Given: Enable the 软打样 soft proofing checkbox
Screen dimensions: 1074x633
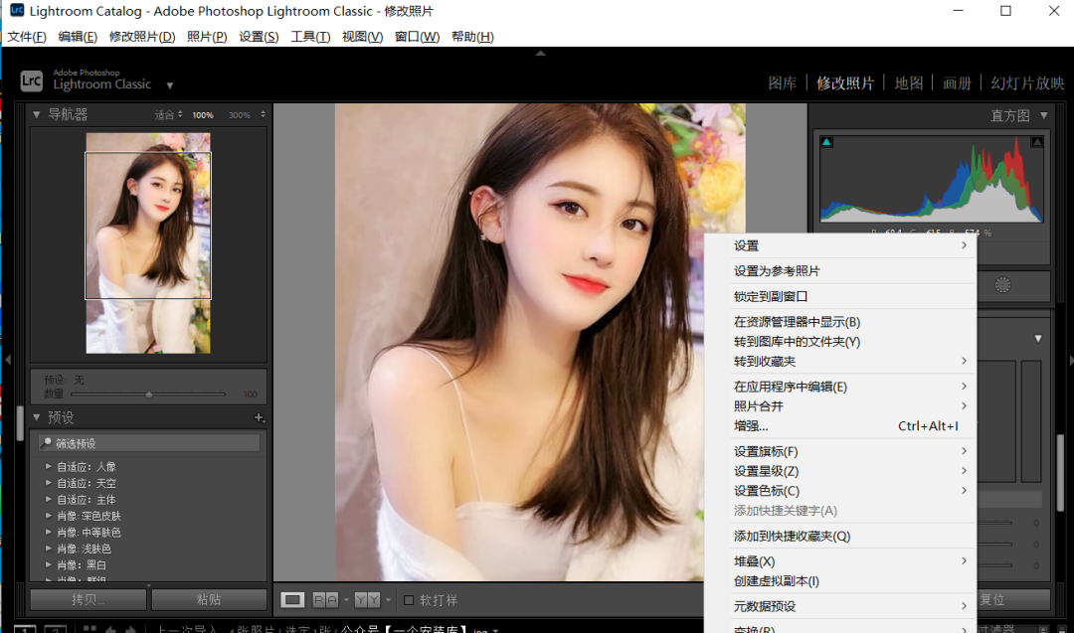Looking at the screenshot, I should pos(408,600).
